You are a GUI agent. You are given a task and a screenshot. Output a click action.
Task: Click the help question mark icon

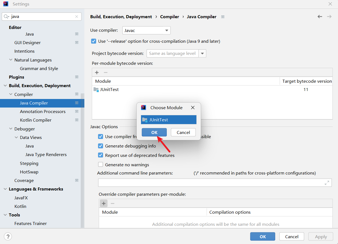(8, 237)
